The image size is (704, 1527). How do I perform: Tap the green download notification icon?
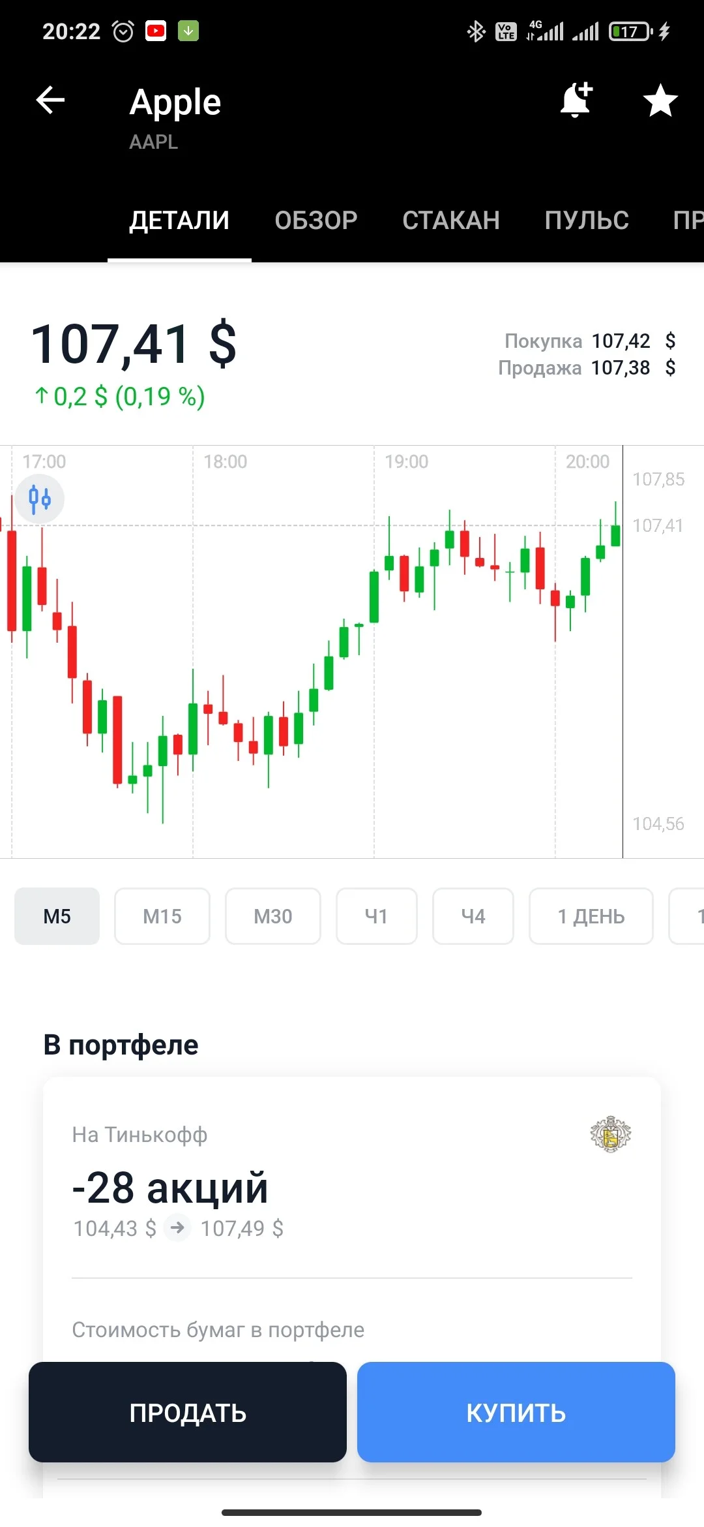click(x=188, y=31)
